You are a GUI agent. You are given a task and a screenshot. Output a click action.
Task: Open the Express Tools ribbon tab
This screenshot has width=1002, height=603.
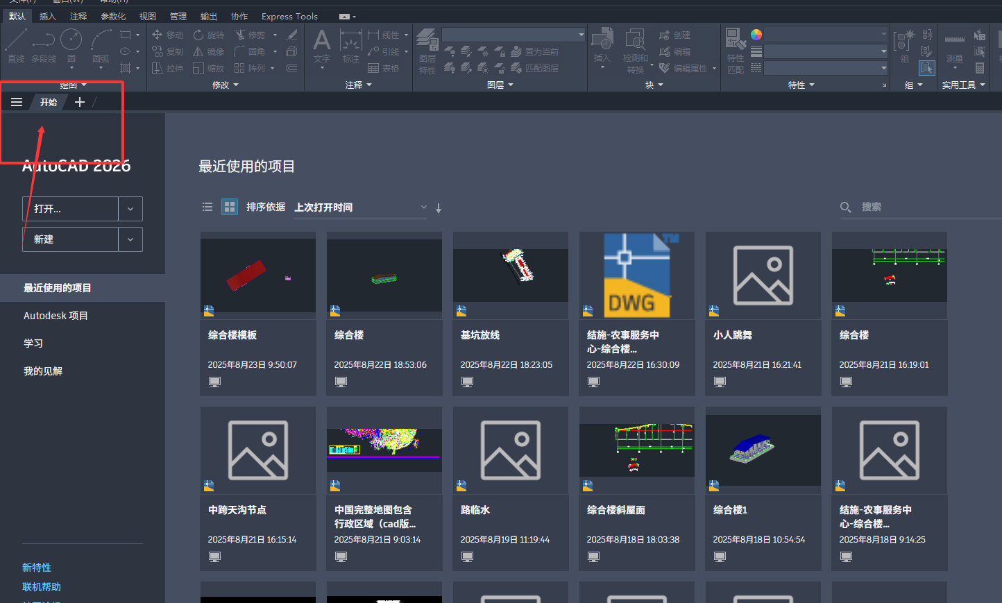point(289,16)
